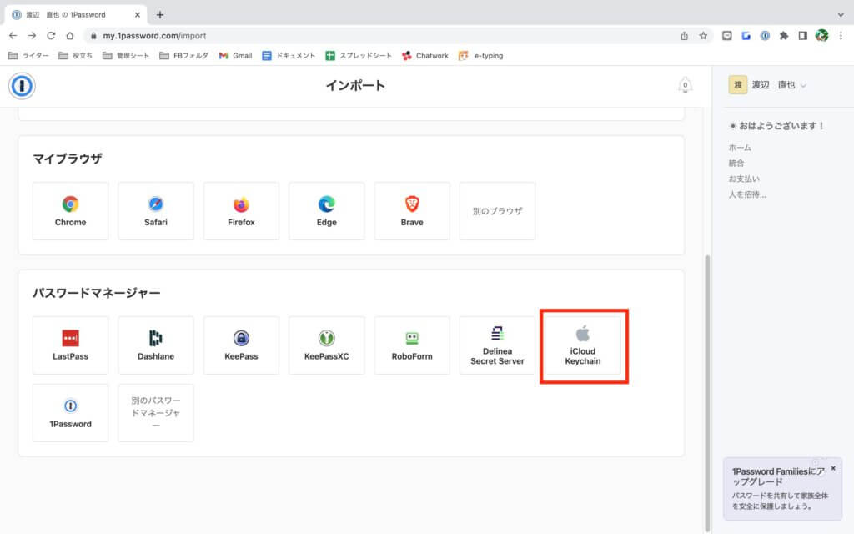Image resolution: width=854 pixels, height=534 pixels.
Task: Open the FBフォルダ bookmarks folder
Action: pyautogui.click(x=184, y=56)
